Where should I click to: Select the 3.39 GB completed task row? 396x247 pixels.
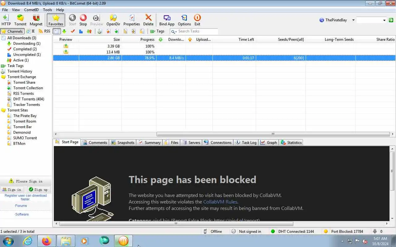[x=224, y=46]
